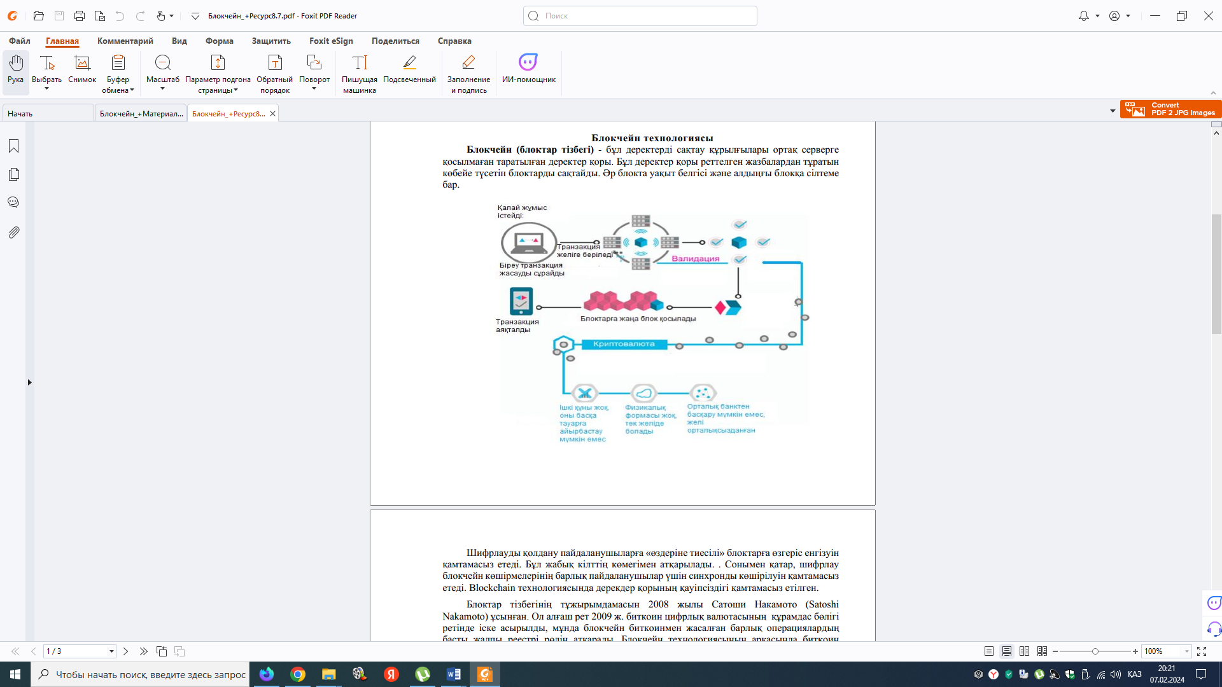Click Convert PDF 2 JPG Images banner

tap(1170, 109)
